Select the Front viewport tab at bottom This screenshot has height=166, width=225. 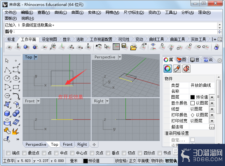[x=68, y=144]
